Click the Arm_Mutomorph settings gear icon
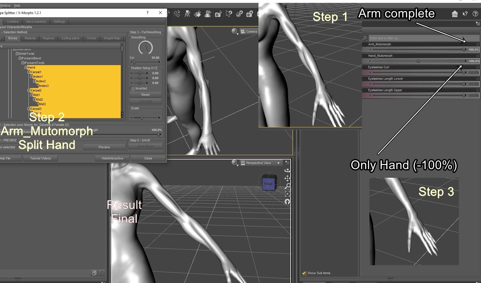 coord(478,44)
